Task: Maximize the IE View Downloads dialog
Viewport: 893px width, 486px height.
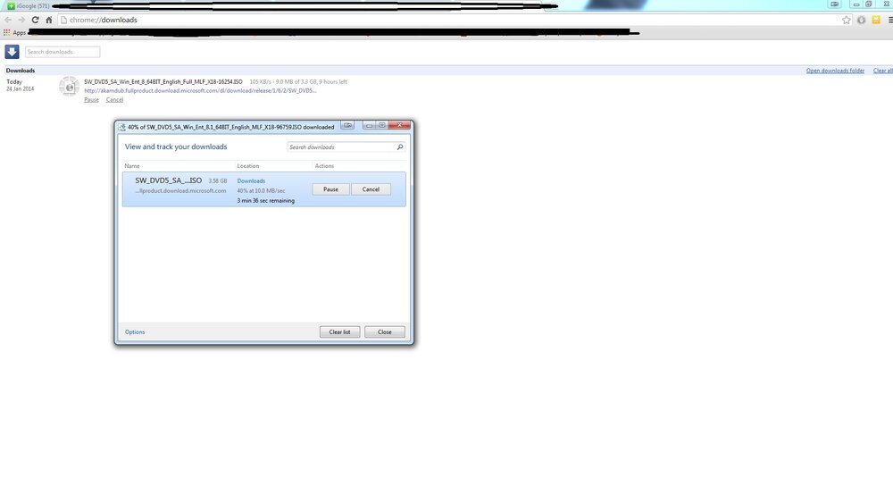Action: [x=382, y=125]
